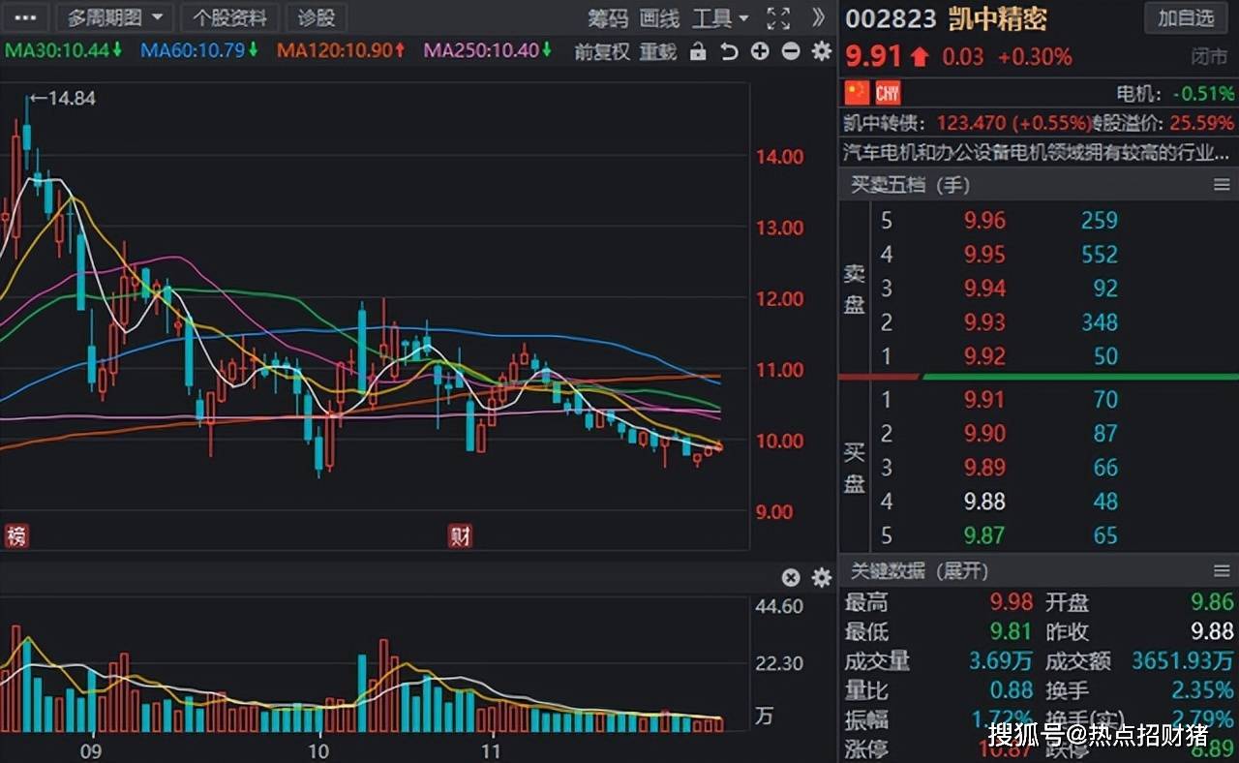Click buy level 3 price 9.89
Screen dimensions: 1239x763
click(984, 468)
